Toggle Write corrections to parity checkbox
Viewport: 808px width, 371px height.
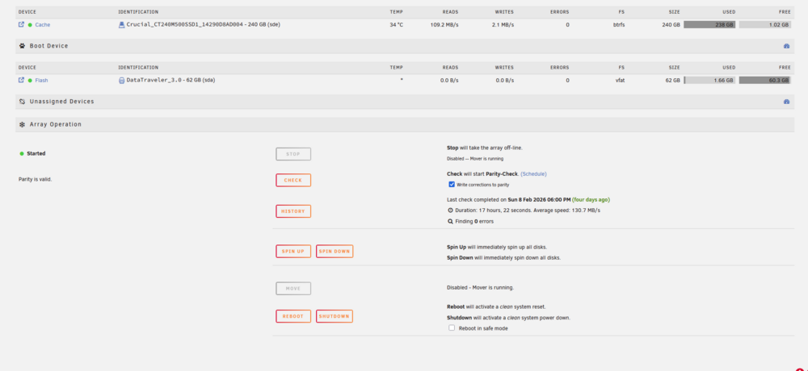pos(452,184)
